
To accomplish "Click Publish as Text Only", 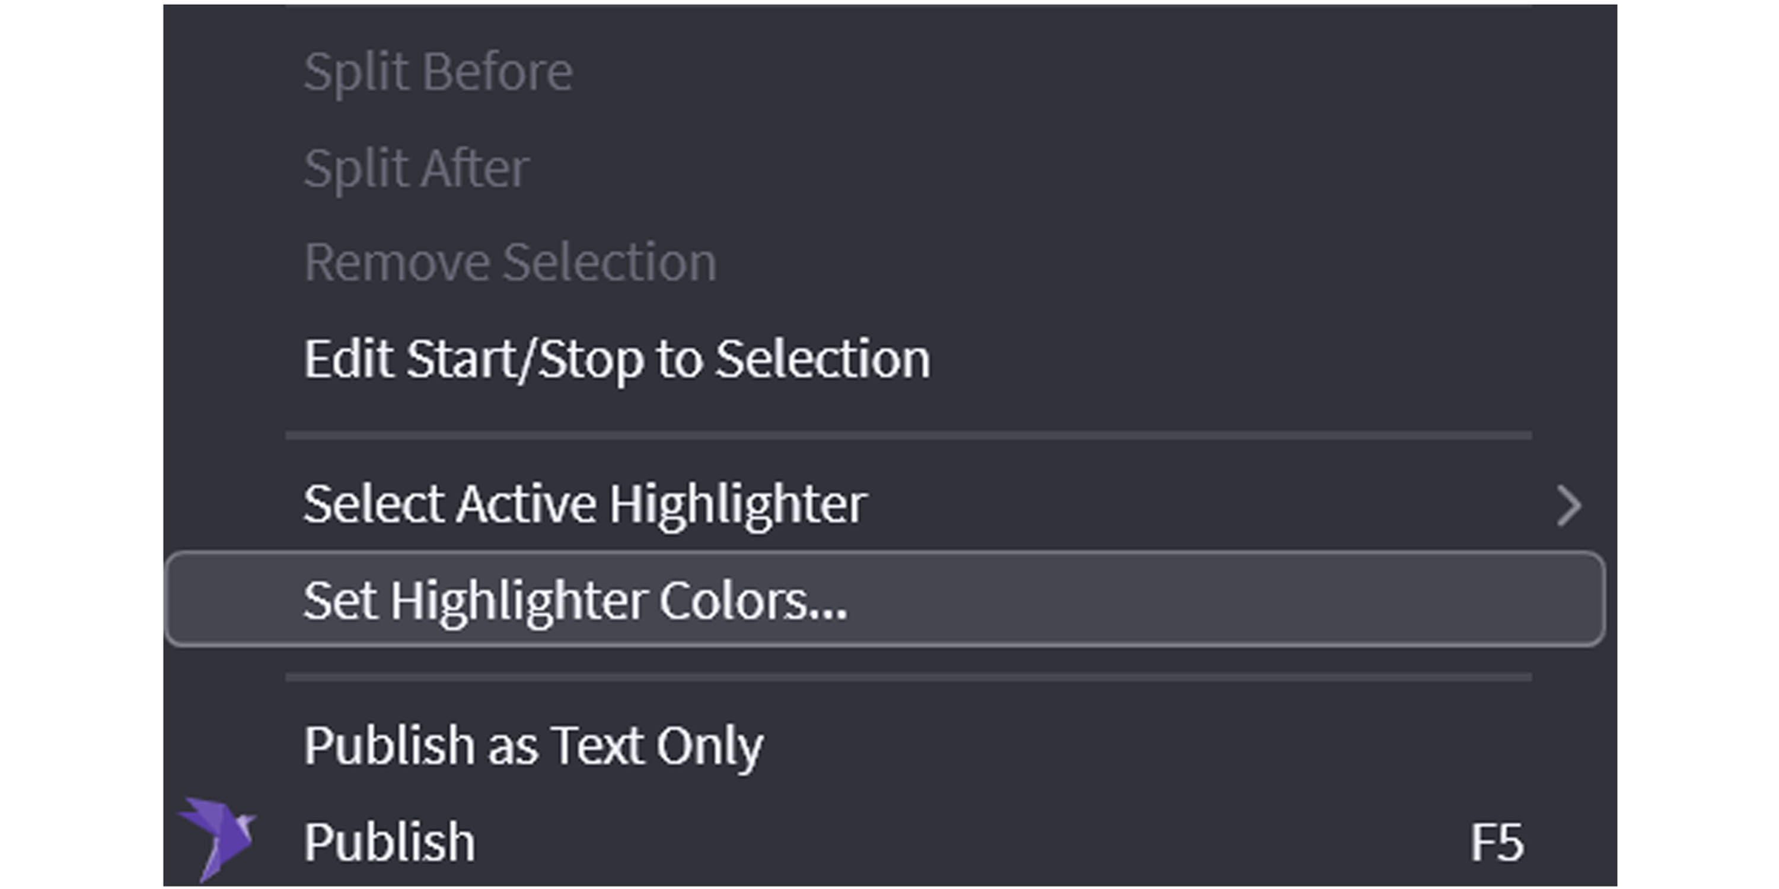I will pos(533,746).
